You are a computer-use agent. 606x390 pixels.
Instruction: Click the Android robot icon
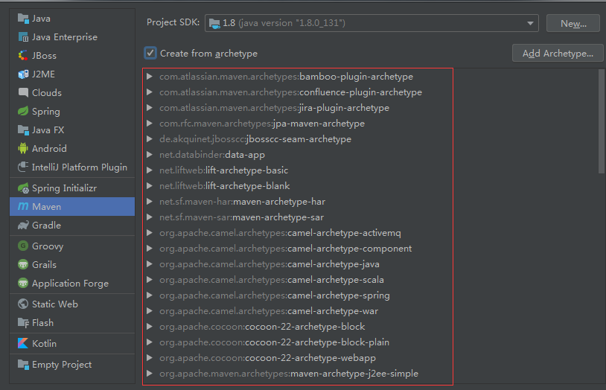coord(23,148)
